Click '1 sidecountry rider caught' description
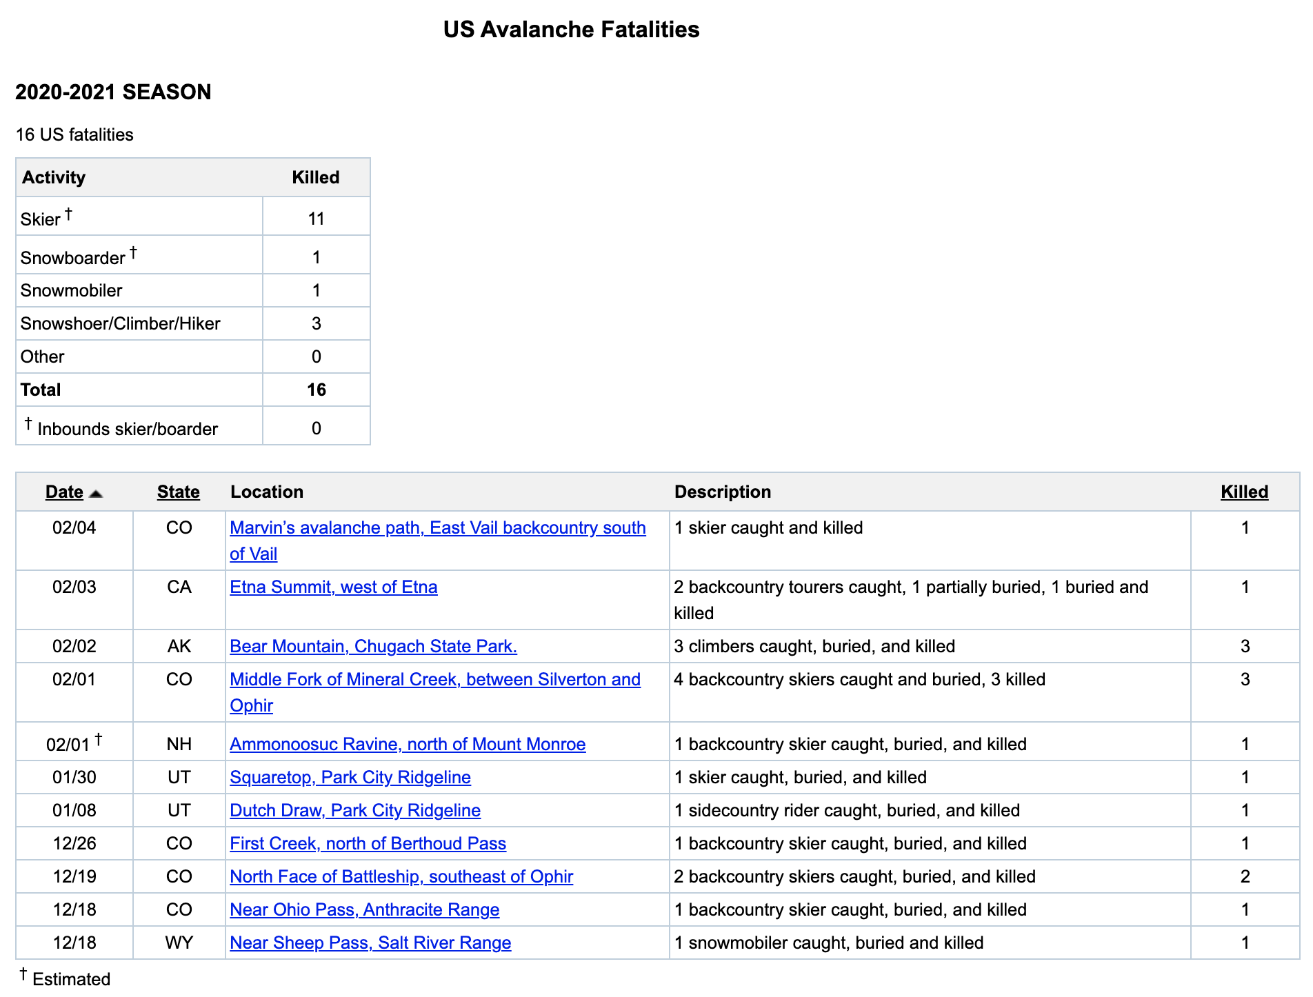1313x997 pixels. click(847, 810)
